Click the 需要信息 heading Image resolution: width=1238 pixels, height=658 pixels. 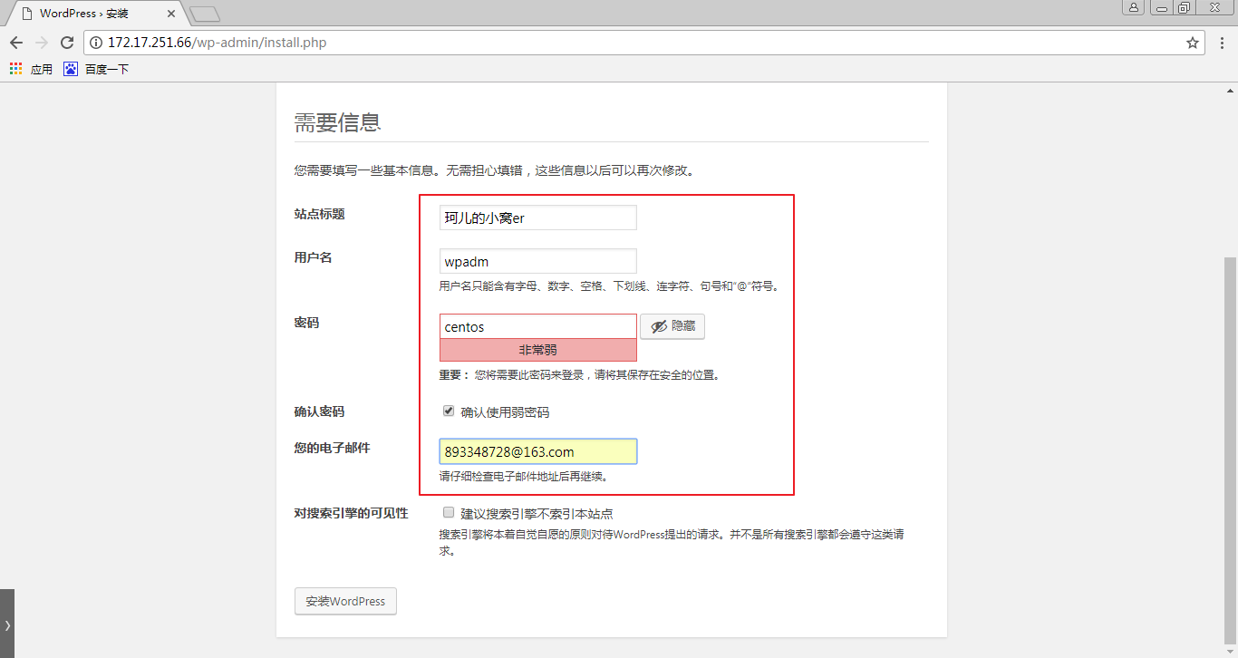tap(337, 123)
